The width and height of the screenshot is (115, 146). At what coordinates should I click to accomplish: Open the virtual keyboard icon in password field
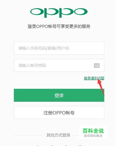pos(97,65)
